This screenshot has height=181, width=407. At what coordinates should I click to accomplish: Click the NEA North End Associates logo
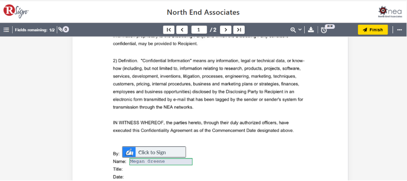tap(390, 11)
